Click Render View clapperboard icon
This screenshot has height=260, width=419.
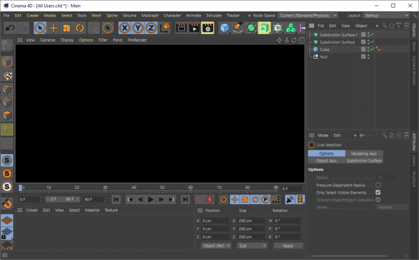coord(181,28)
